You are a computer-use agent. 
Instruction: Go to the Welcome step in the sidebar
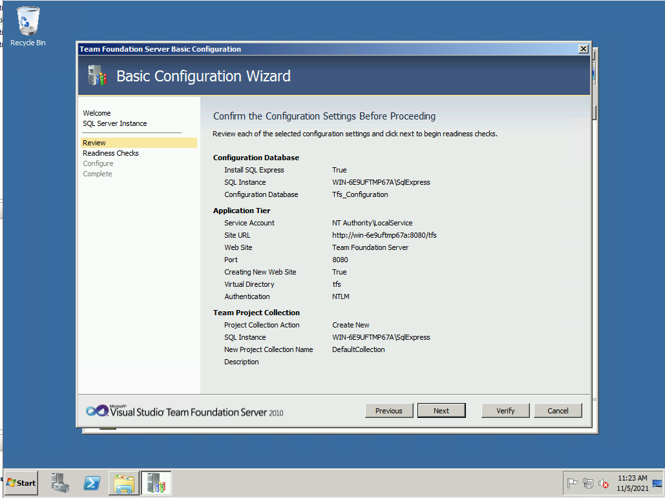click(x=97, y=113)
